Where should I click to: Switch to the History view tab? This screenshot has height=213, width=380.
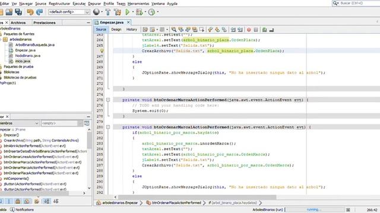tap(132, 30)
